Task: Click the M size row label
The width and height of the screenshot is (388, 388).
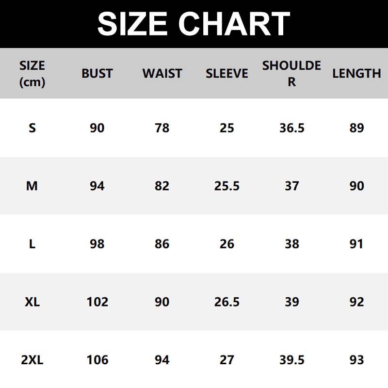Action: (x=32, y=186)
